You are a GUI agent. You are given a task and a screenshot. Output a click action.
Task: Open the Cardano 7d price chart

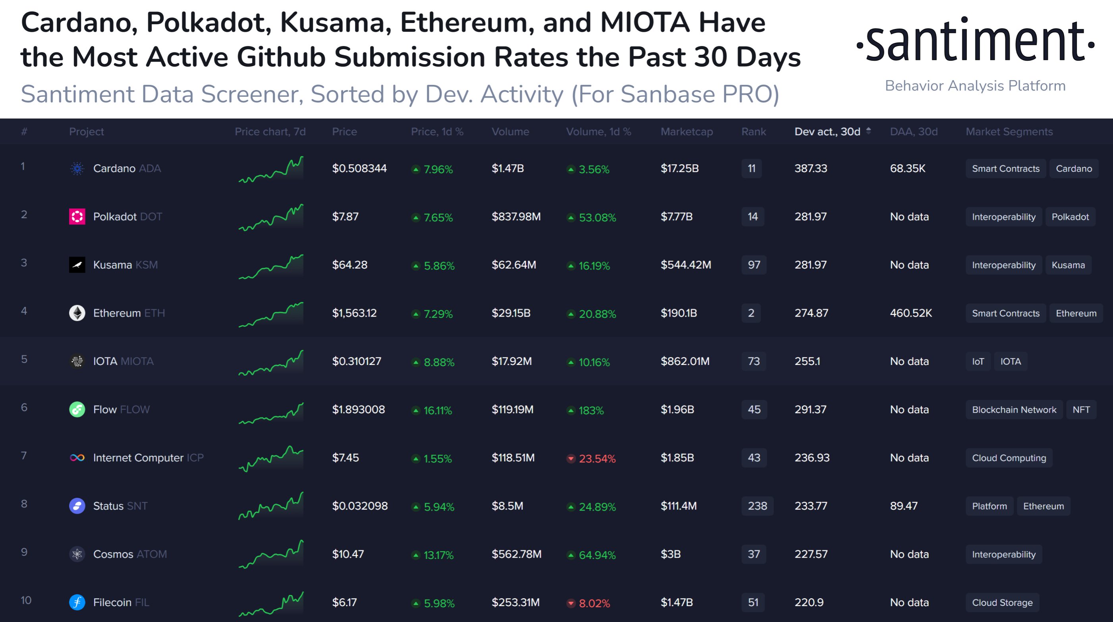[271, 169]
